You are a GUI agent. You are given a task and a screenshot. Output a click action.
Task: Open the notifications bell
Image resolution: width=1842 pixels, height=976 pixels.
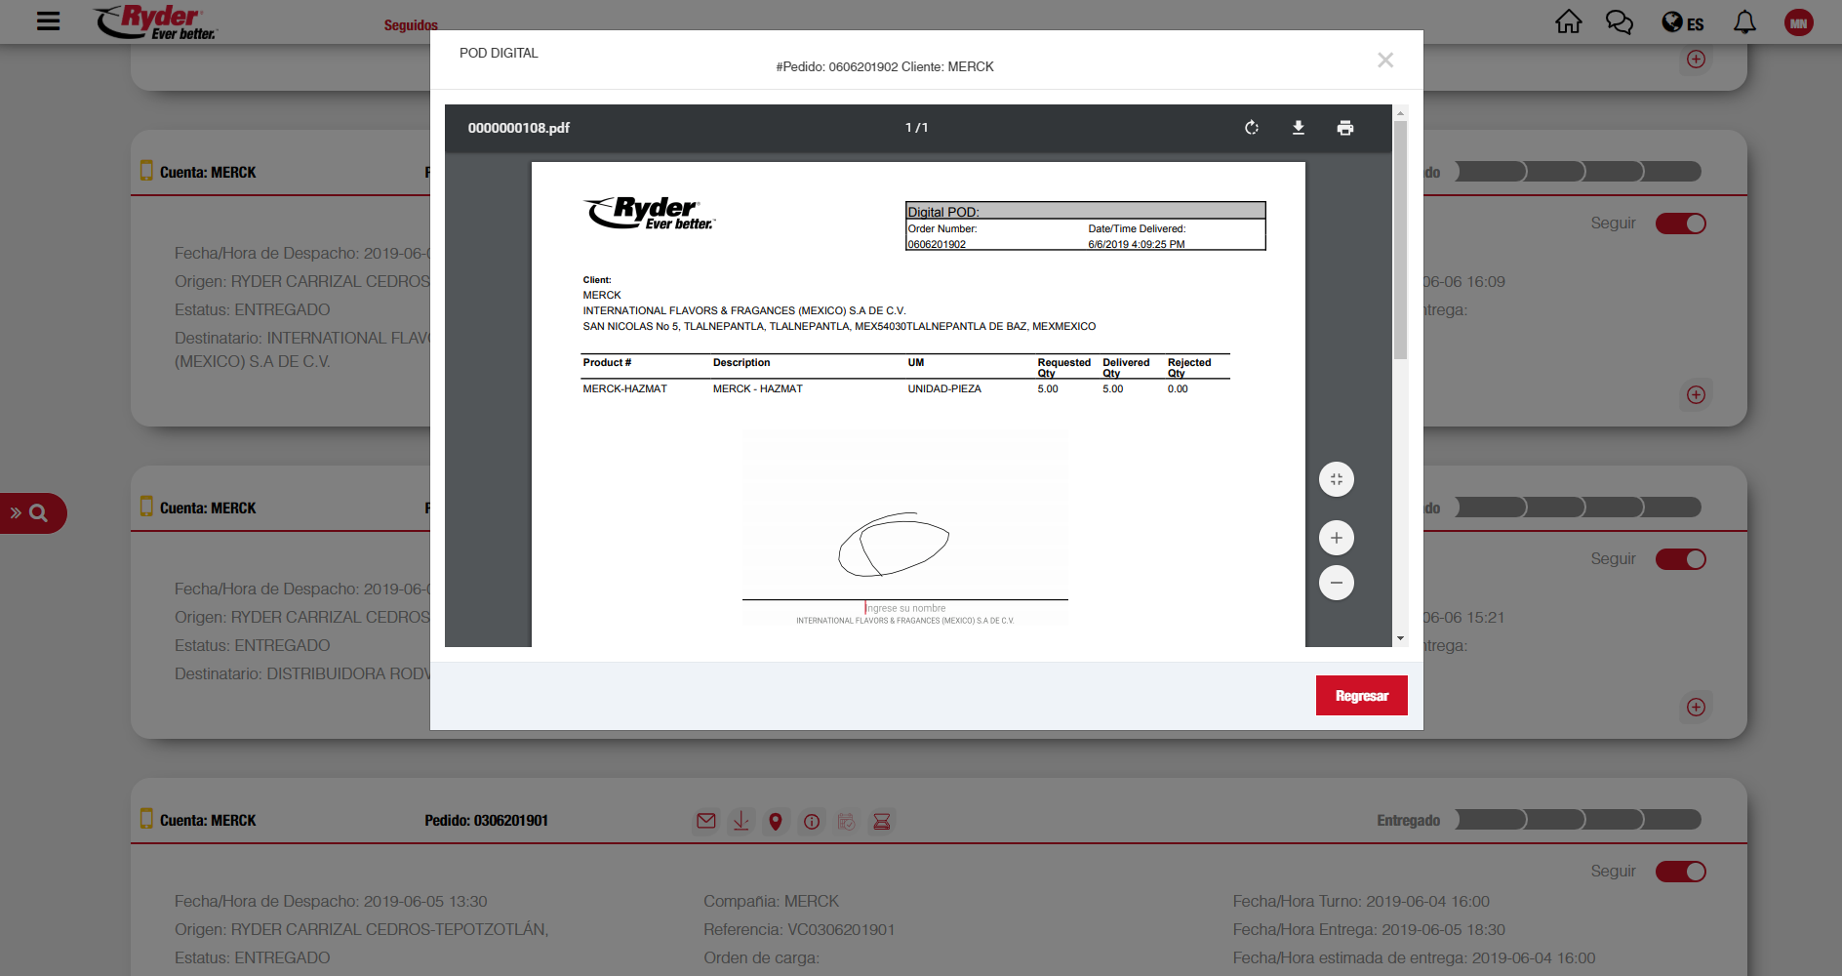[1744, 22]
